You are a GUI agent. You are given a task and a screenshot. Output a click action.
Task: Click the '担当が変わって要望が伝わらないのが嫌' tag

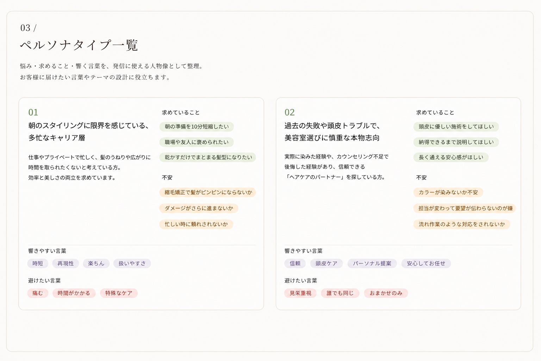pos(465,208)
